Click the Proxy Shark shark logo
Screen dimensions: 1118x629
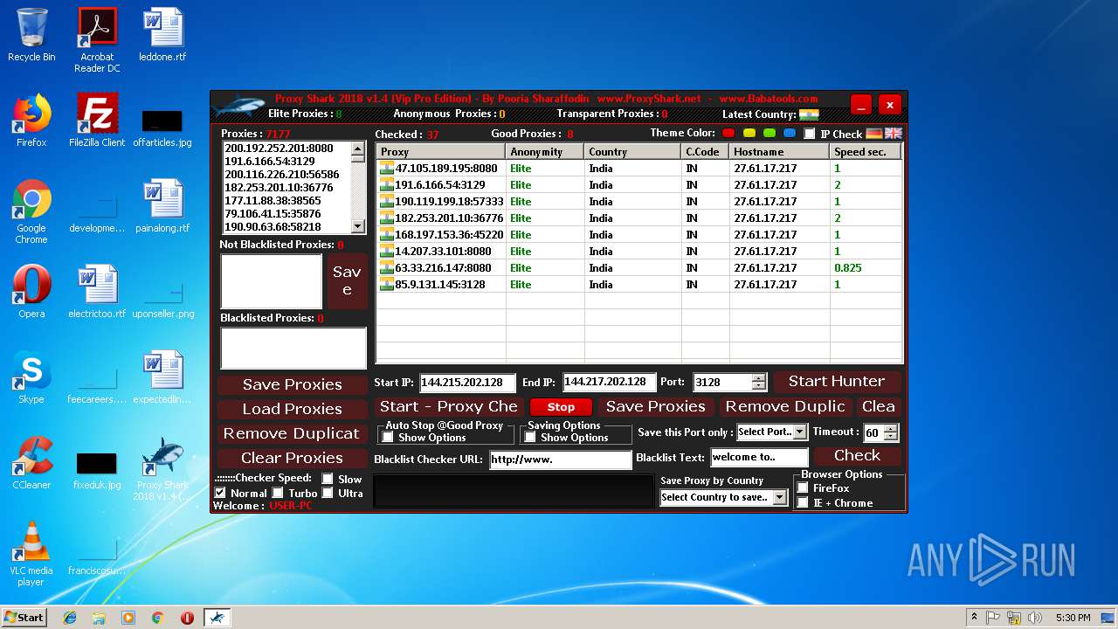pos(238,107)
